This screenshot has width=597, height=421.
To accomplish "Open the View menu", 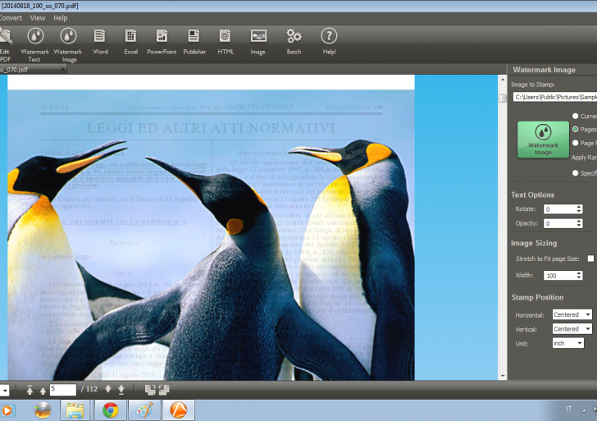I will pos(38,17).
